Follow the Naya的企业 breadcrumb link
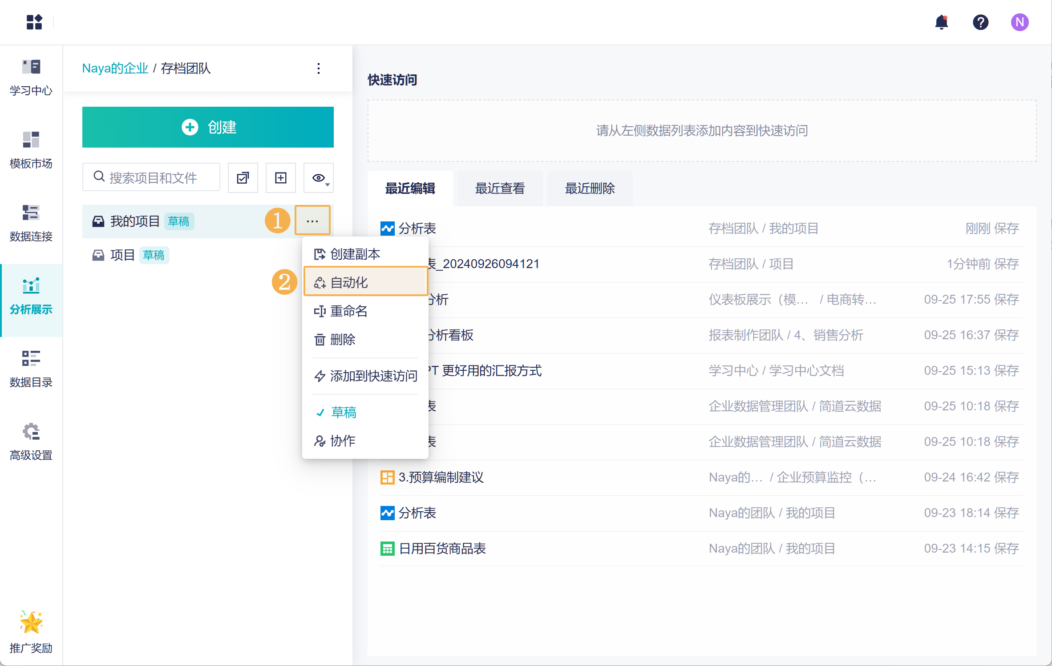Image resolution: width=1052 pixels, height=666 pixels. pos(115,68)
